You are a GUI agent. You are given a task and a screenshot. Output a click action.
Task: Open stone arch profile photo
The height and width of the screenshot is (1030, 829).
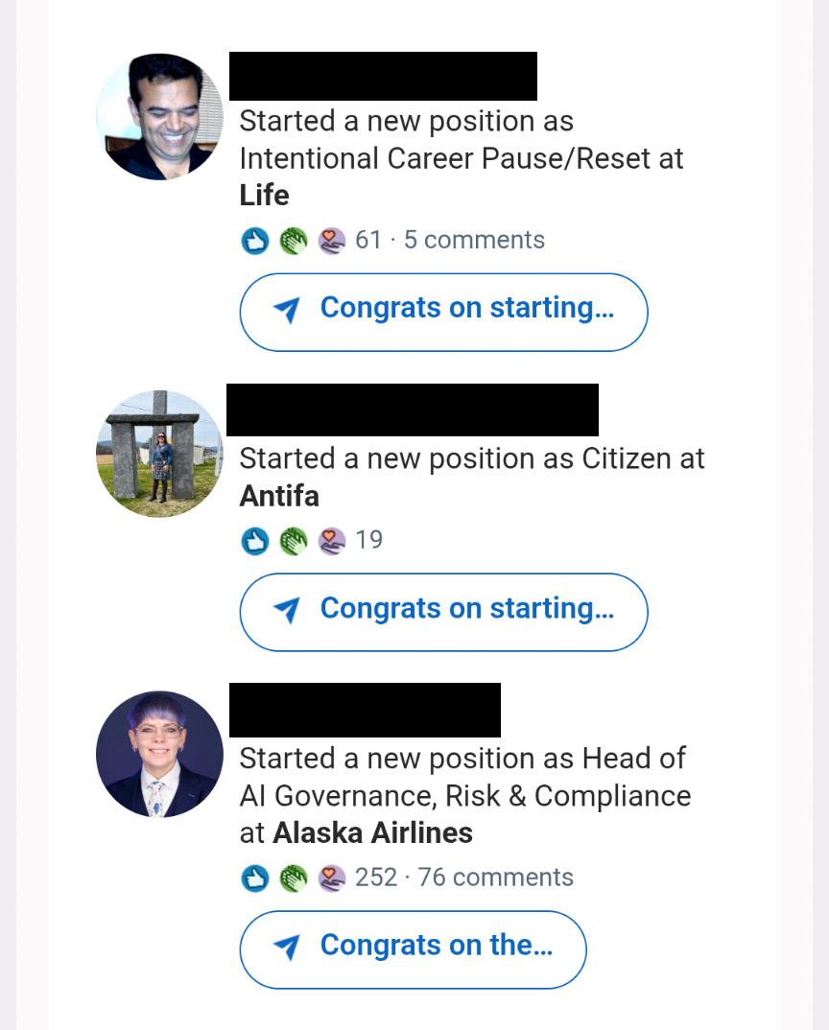159,454
